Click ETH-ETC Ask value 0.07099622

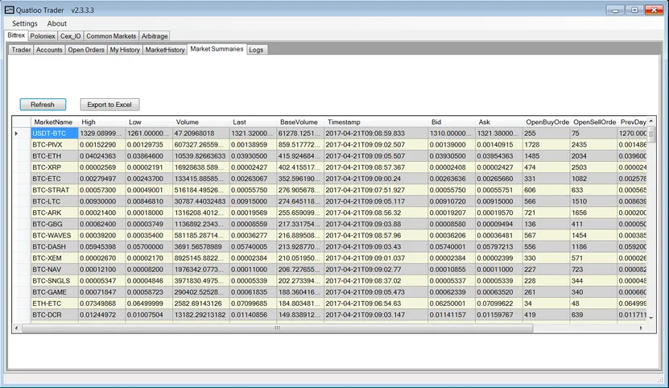pyautogui.click(x=499, y=303)
